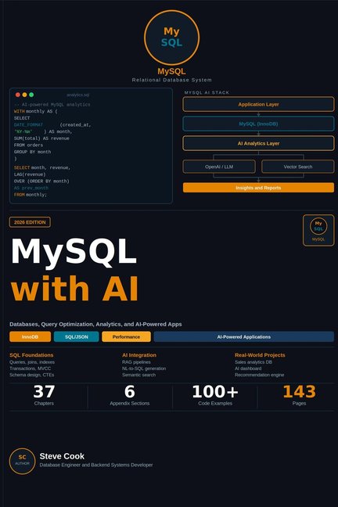
Task: Click the Vector Search box
Action: pyautogui.click(x=298, y=167)
